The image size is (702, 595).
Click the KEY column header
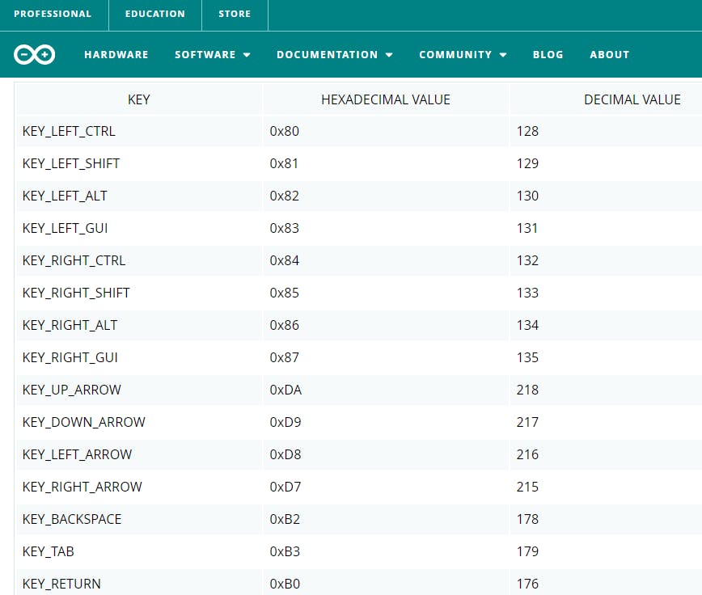coord(139,99)
